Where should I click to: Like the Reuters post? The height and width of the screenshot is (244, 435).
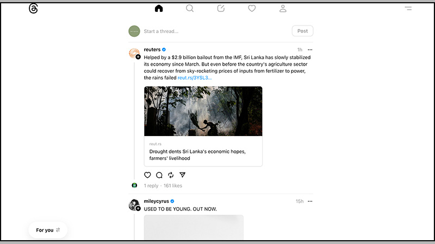[147, 175]
